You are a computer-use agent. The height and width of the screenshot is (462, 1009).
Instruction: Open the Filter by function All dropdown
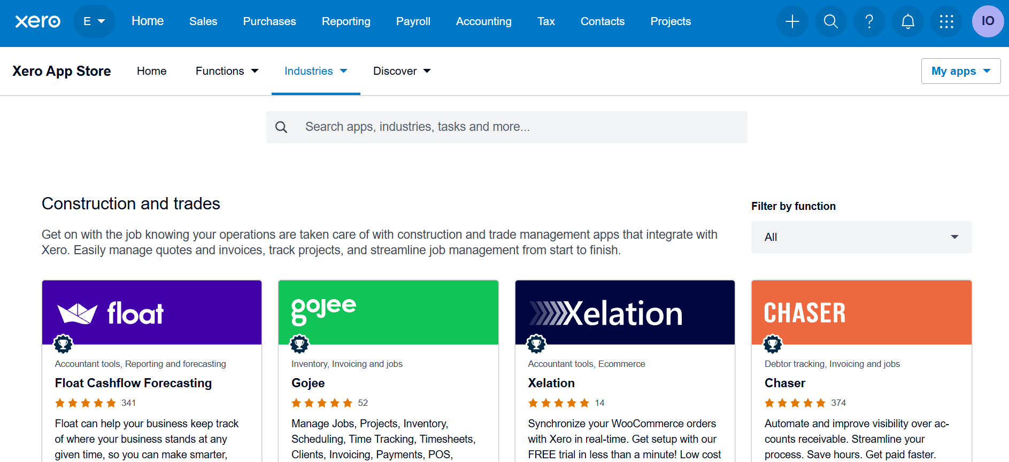861,237
